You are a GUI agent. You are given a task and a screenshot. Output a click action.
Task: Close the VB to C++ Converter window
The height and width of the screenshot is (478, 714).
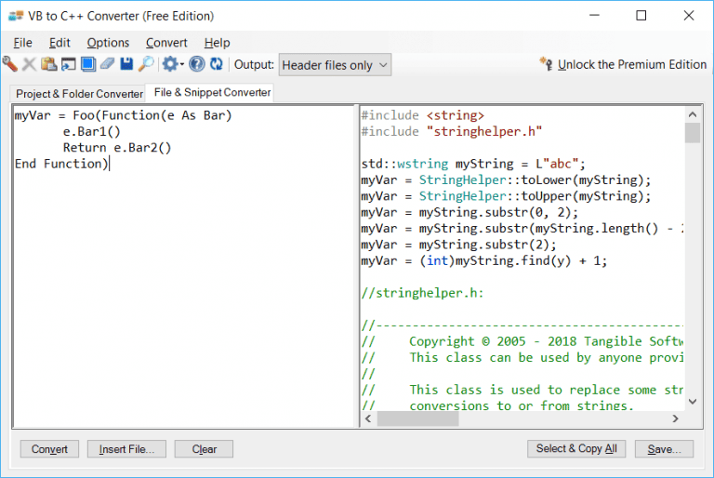pos(689,16)
